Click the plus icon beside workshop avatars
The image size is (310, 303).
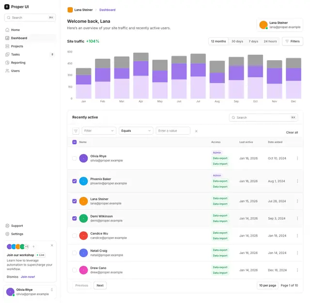[33, 247]
